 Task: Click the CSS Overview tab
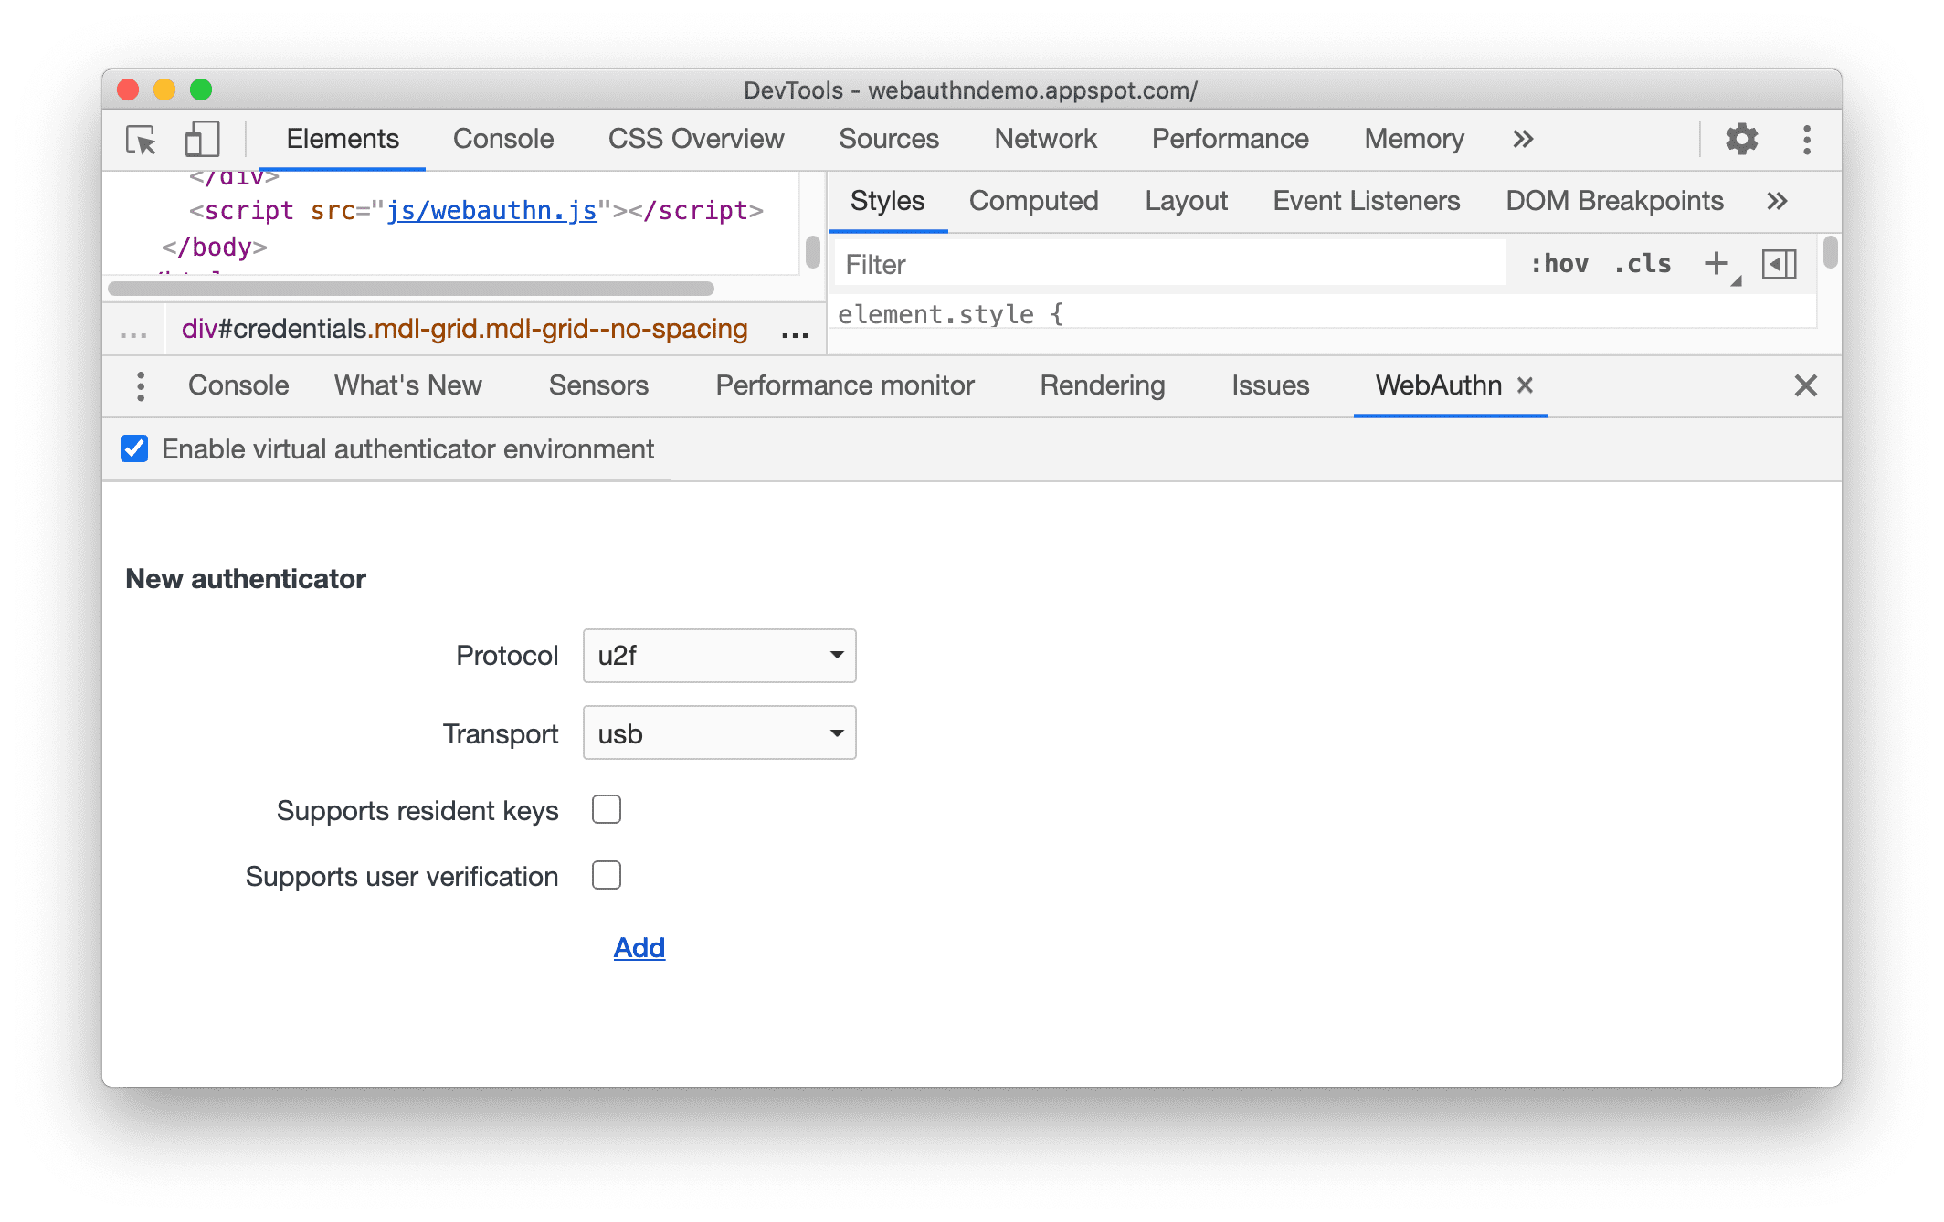(694, 138)
